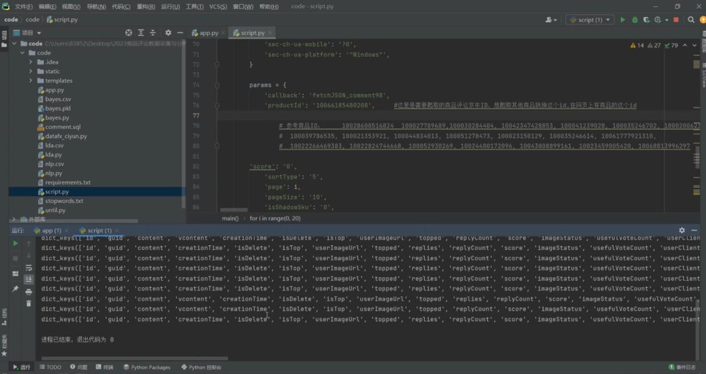Screen dimensions: 706x374
Task: Run the script with the green play icon
Action: pos(622,19)
